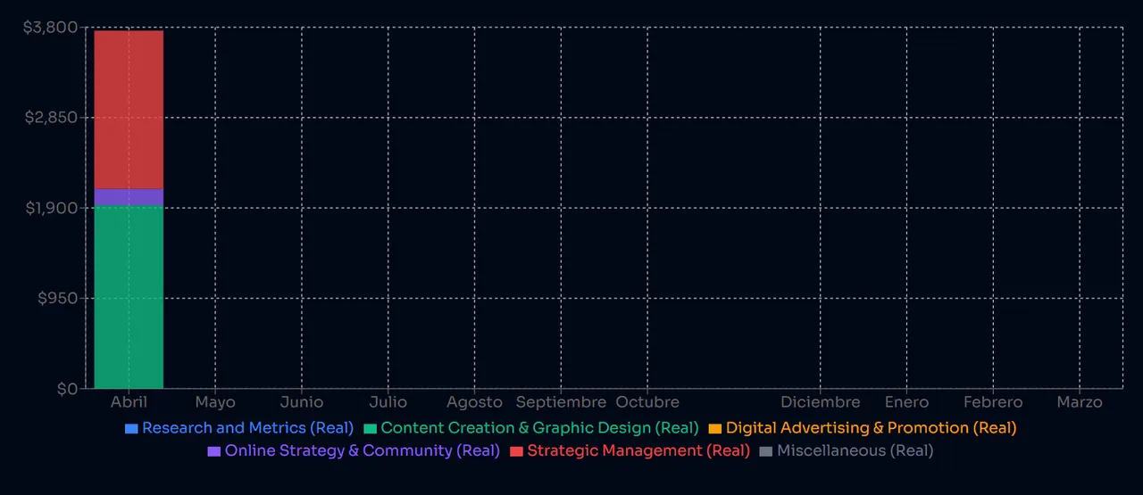Click the Abril axis label
Screen dimensions: 1143x495
tap(129, 402)
